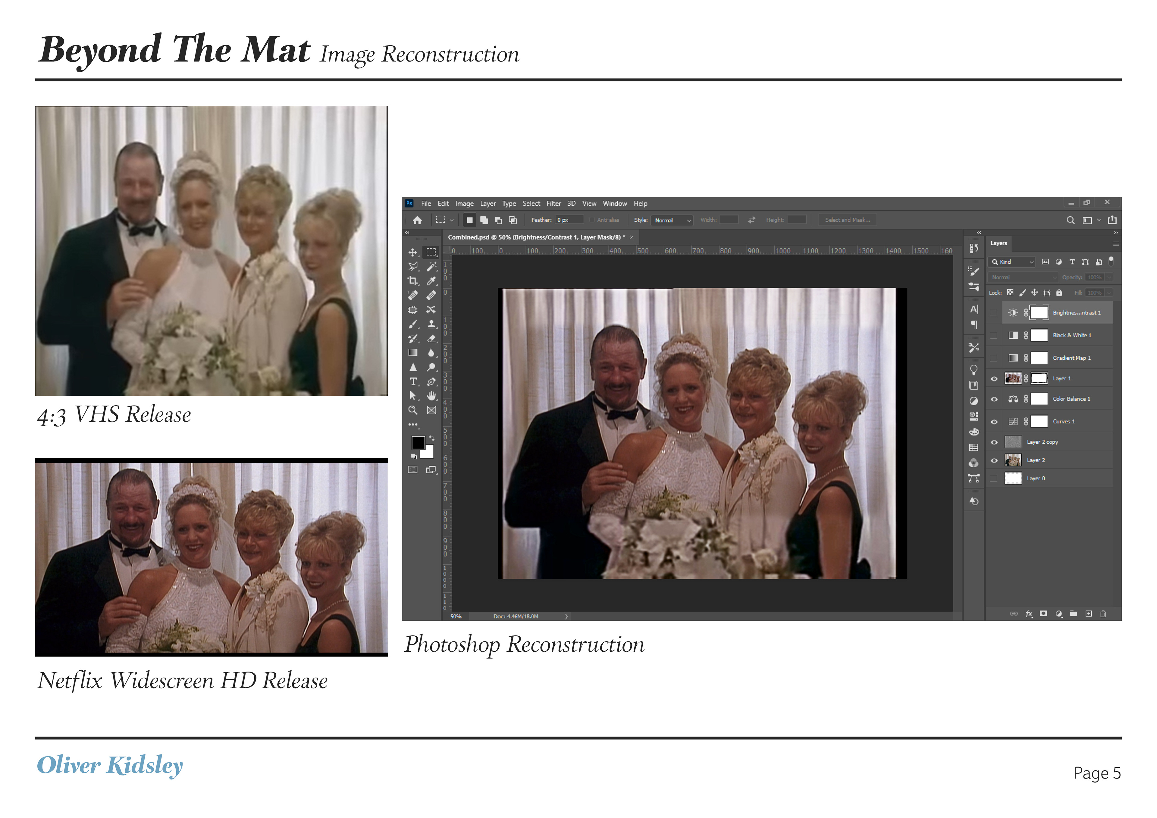The image size is (1157, 818).
Task: Open the marquee tool preset picker arrow
Action: point(452,220)
